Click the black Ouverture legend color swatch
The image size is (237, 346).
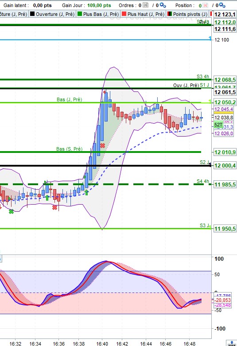(x=32, y=14)
